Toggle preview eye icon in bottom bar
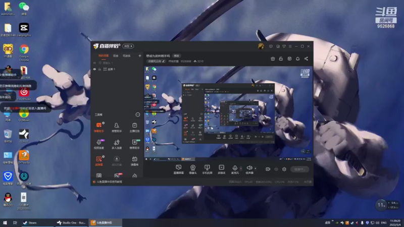Image resolution: width=404 pixels, height=227 pixels. point(276,169)
